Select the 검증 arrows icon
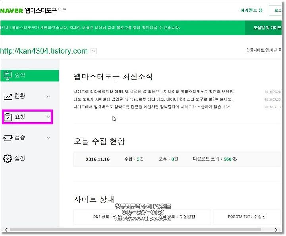286x236 pixels. [x=8, y=138]
